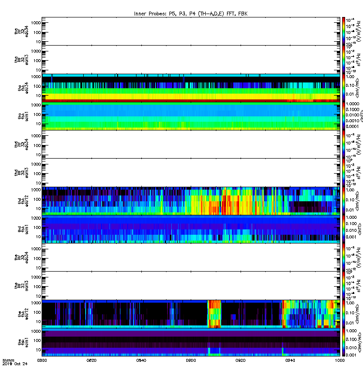This screenshot has width=363, height=388.
Task: Click the 0840 time axis label
Action: point(141,360)
